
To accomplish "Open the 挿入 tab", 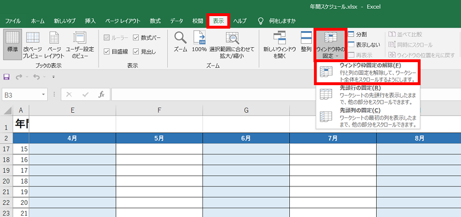I will point(90,21).
